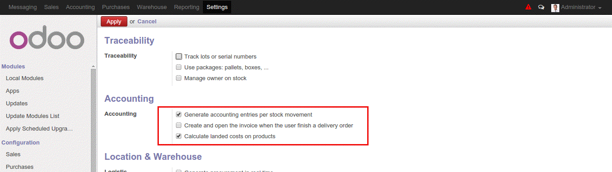Screen dimensions: 612x172
Task: Enable create invoice on delivery order finish
Action: click(x=179, y=126)
